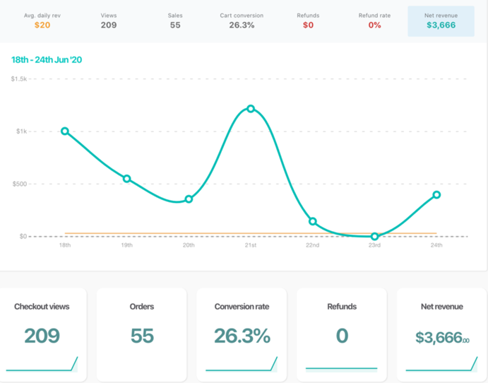Click the orange average revenue line
This screenshot has height=383, width=488.
212,232
